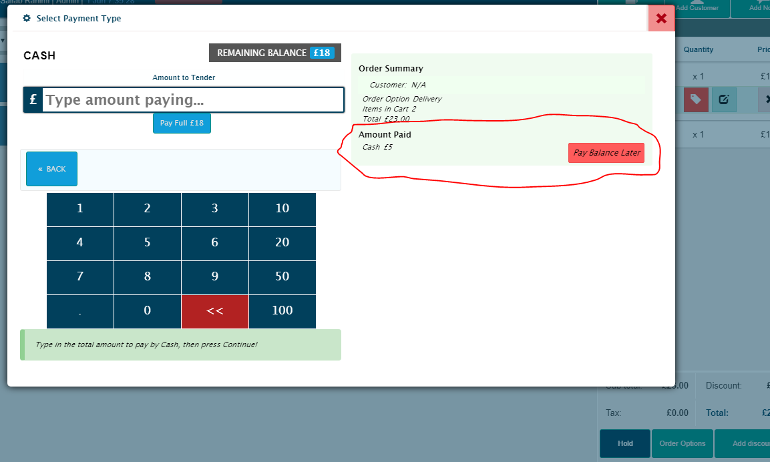Go back with the BACK button

(51, 169)
